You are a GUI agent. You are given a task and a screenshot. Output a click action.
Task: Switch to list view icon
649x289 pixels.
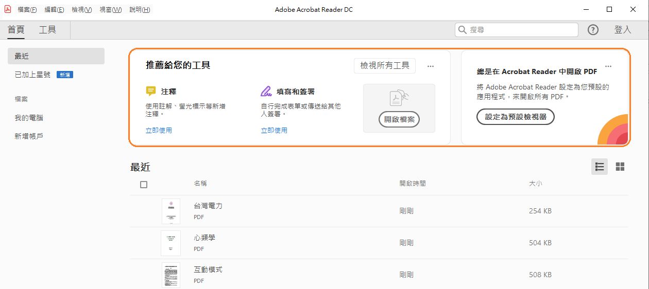[x=600, y=167]
